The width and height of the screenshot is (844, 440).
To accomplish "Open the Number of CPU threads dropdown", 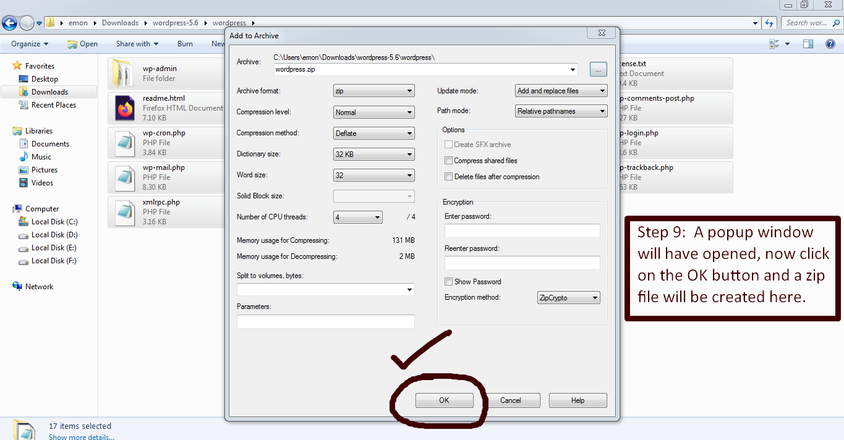I will point(357,217).
